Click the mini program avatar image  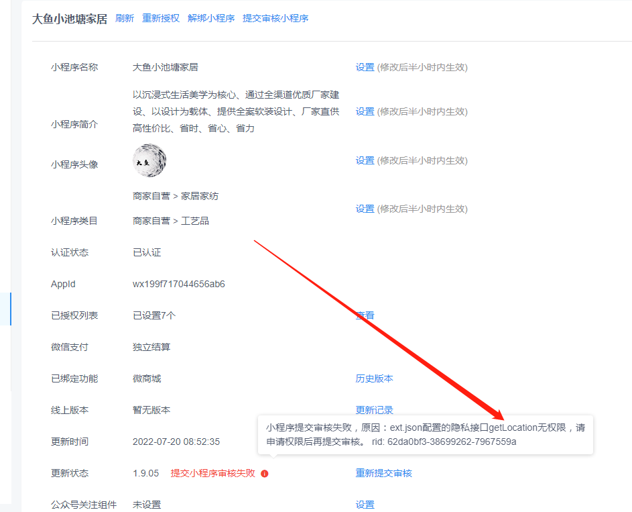(x=149, y=160)
